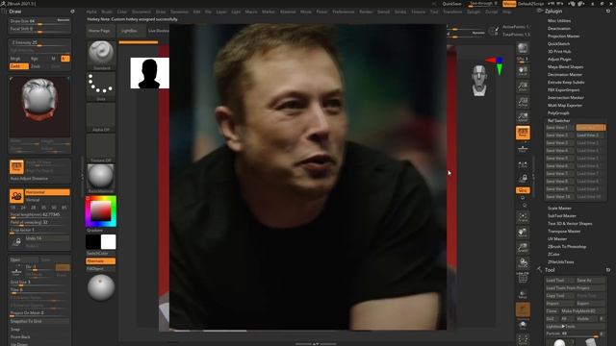Click the Snapshot To Grid button

(x=39, y=321)
